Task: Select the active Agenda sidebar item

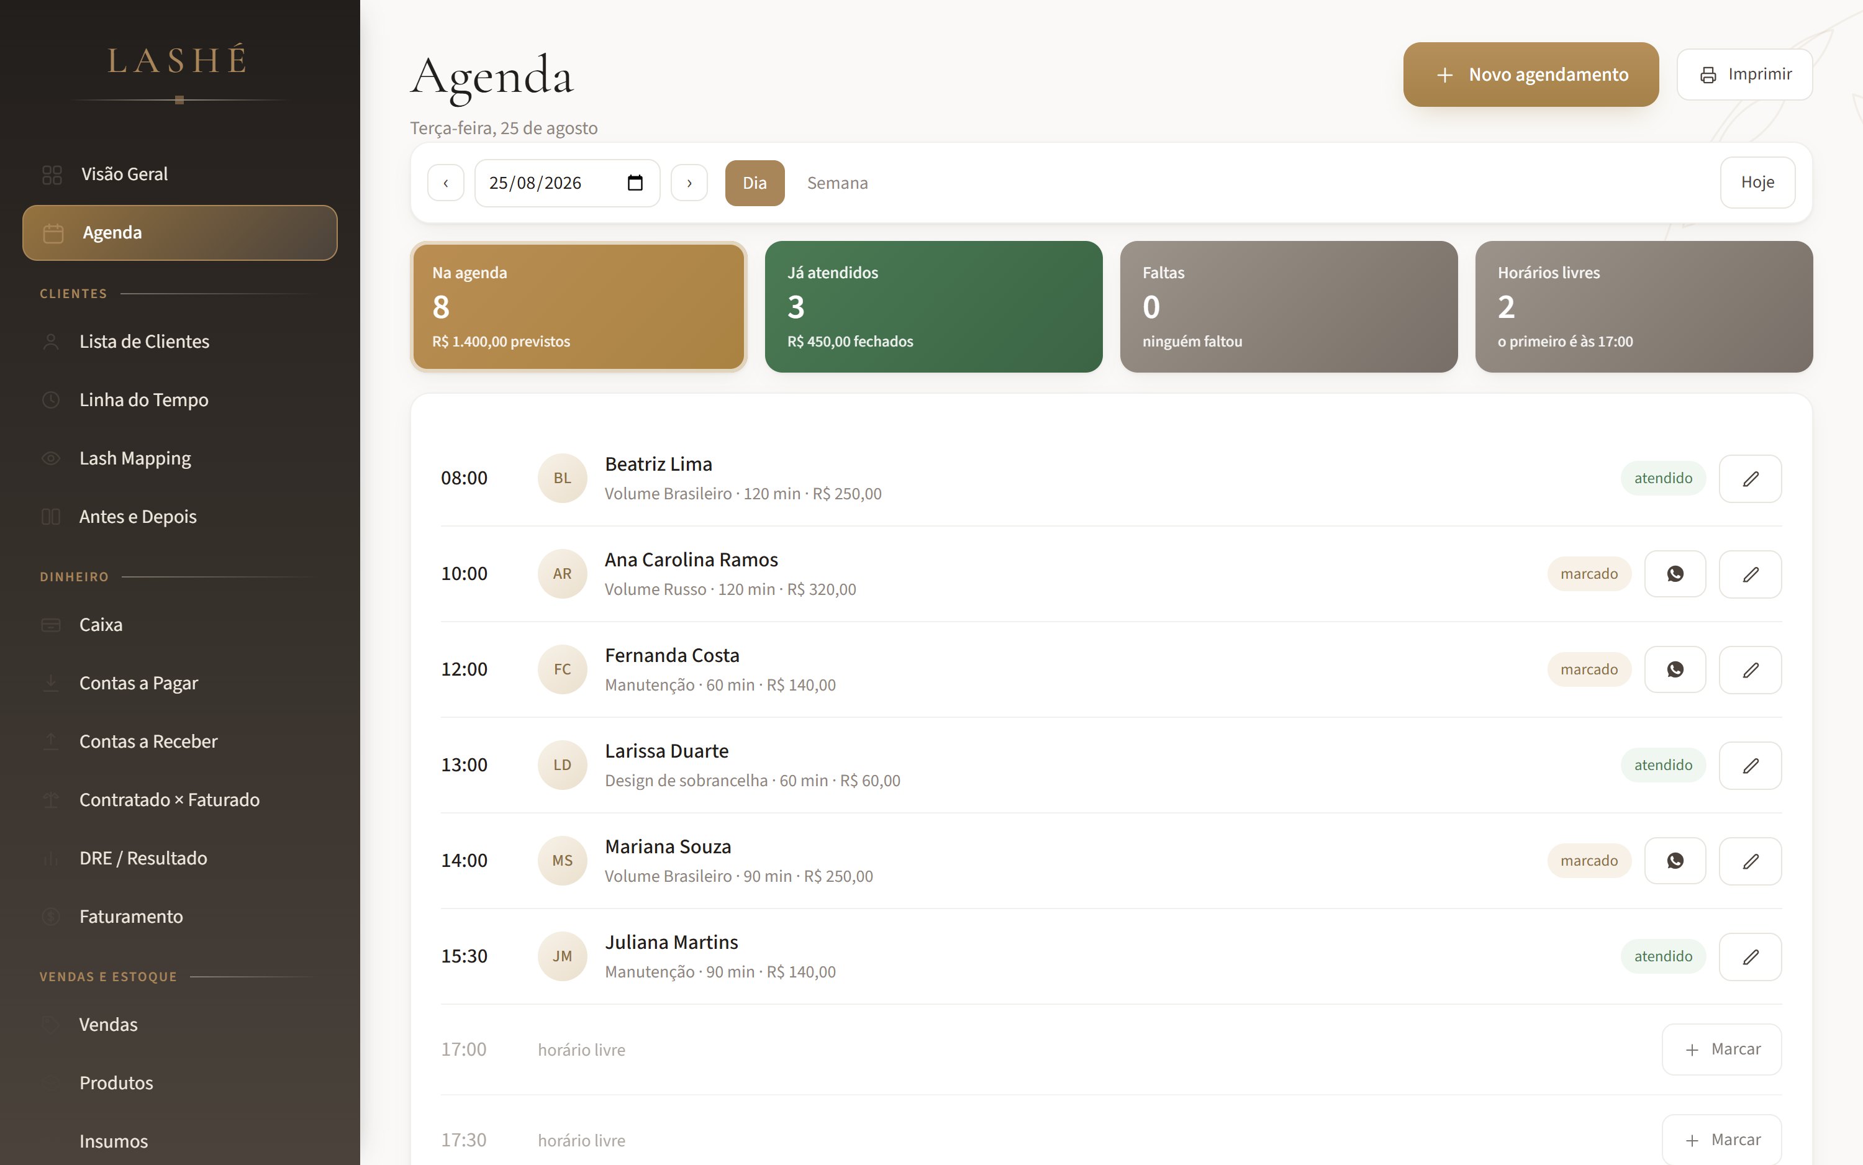Action: coord(179,233)
